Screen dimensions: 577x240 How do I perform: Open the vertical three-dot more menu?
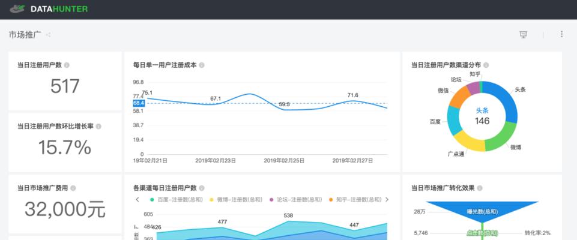tap(561, 34)
